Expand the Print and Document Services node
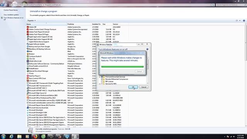The width and height of the screenshot is (247, 139). coord(100,77)
